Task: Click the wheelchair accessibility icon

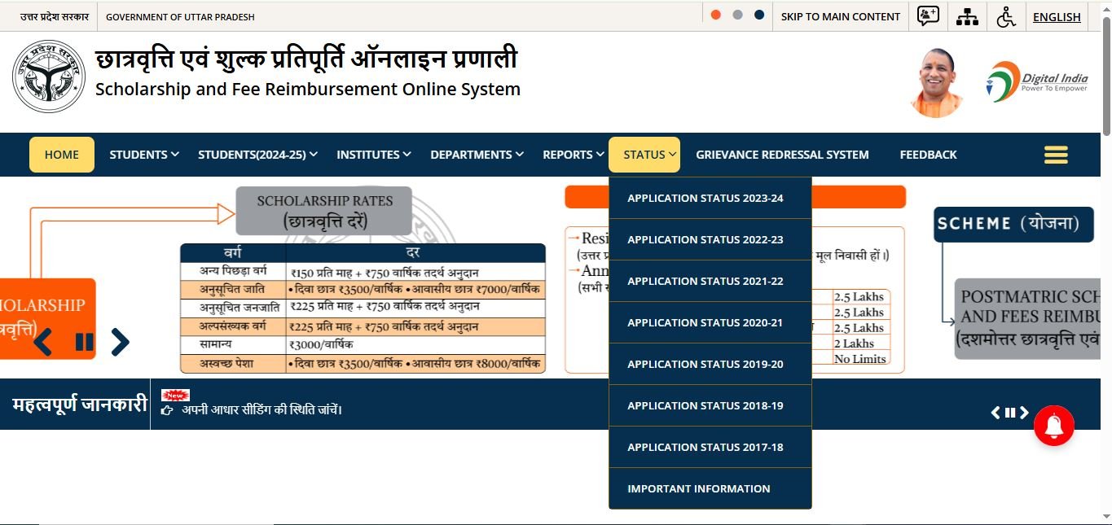Action: coord(1006,16)
